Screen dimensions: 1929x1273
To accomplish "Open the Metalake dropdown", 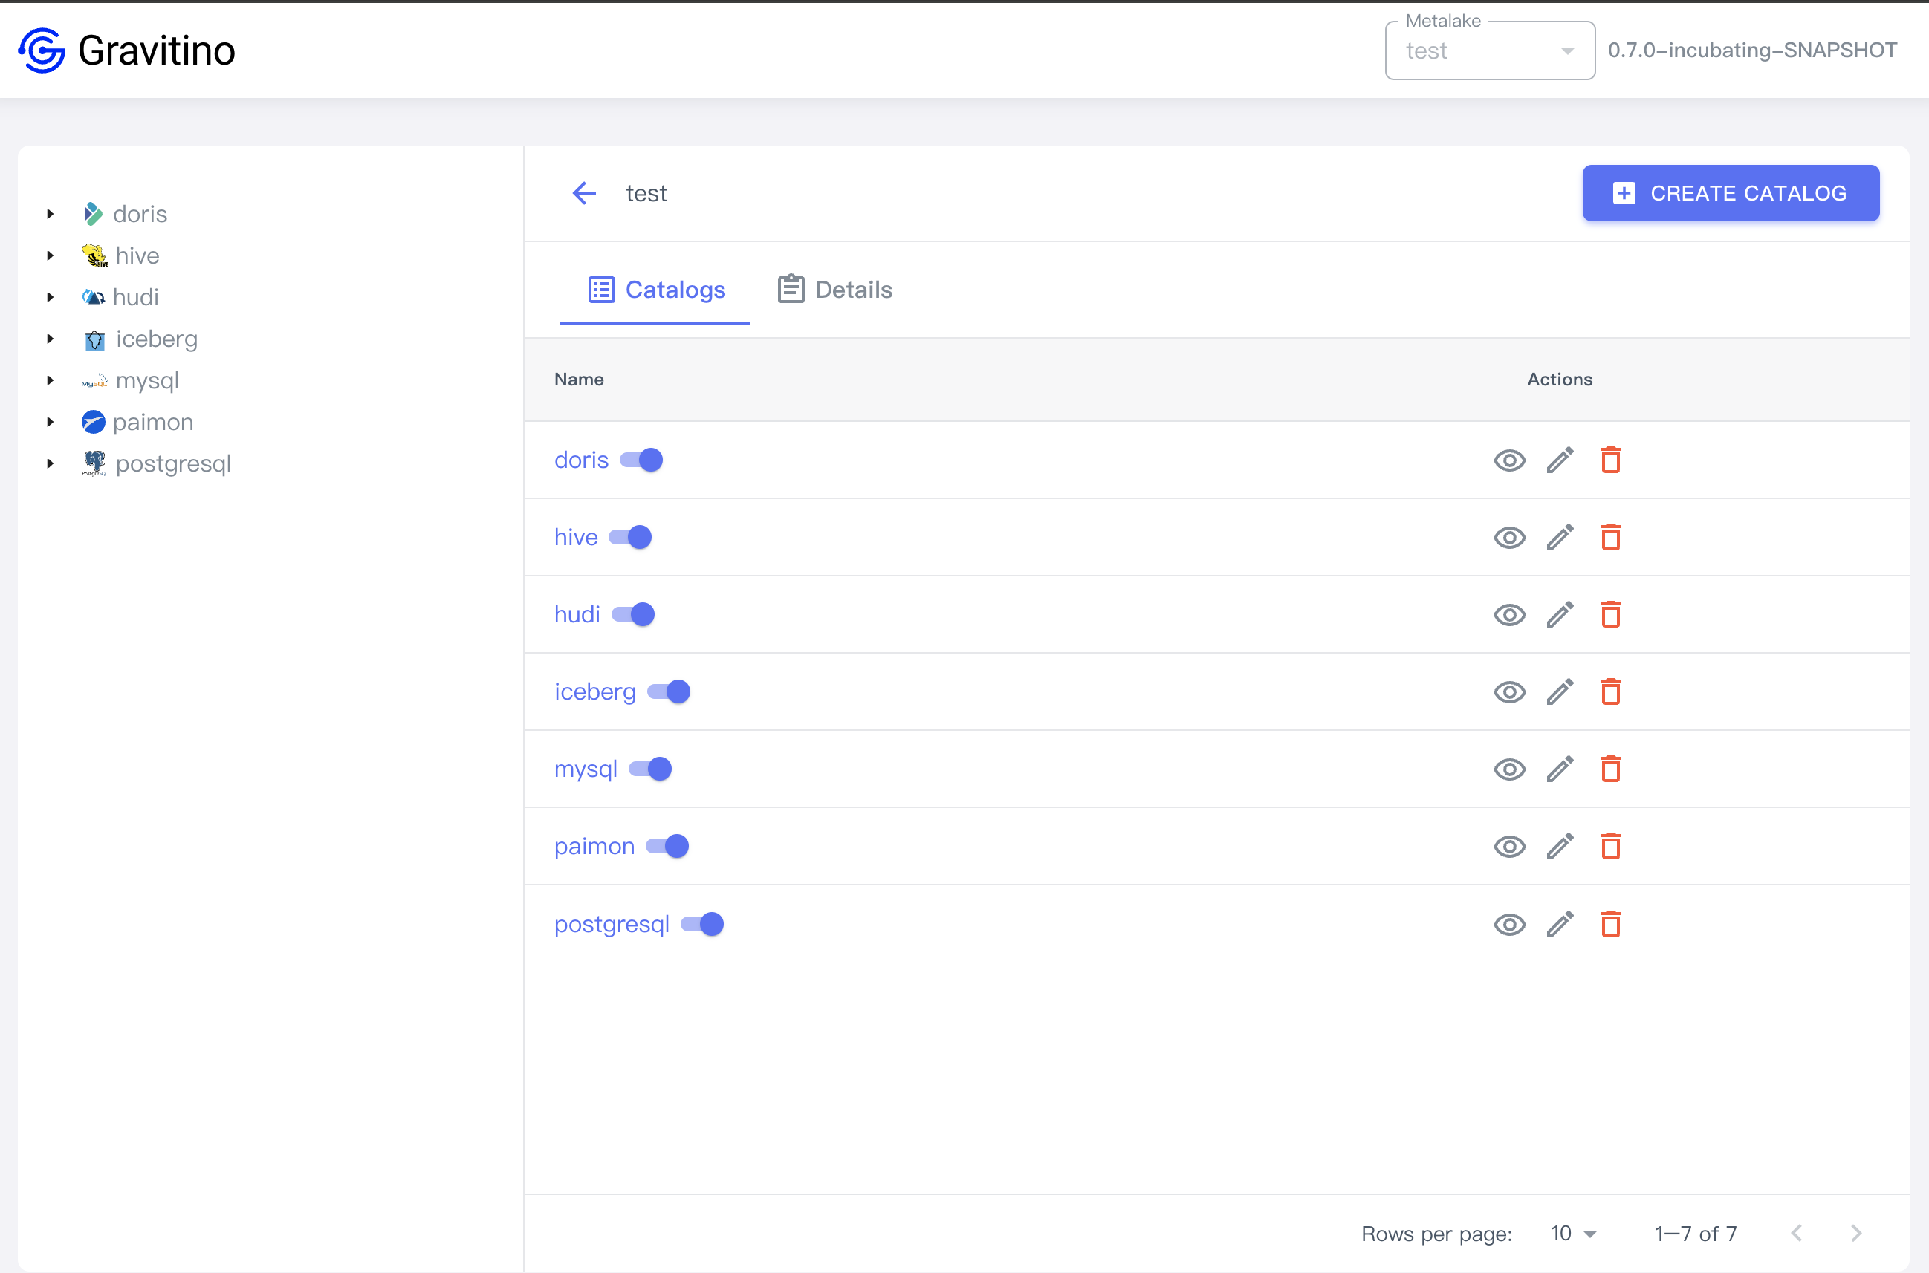I will coord(1489,51).
